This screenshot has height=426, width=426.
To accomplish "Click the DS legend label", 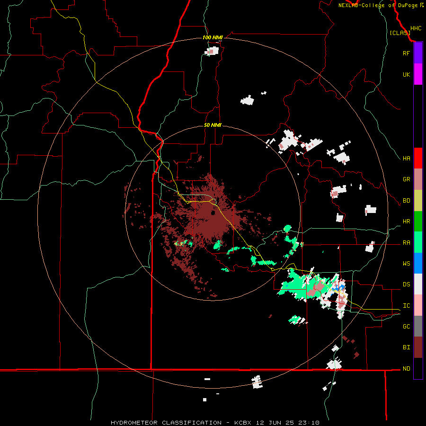I will 406,284.
